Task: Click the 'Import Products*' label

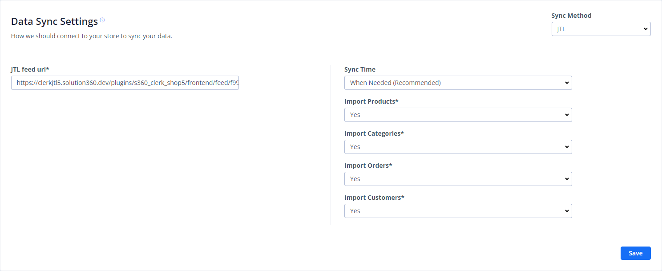Action: 371,101
